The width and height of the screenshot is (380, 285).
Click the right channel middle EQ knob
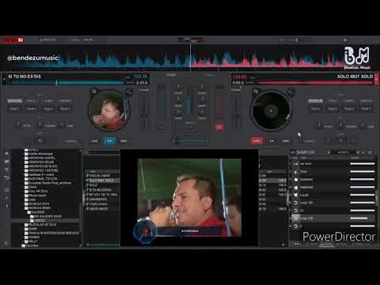[202, 98]
